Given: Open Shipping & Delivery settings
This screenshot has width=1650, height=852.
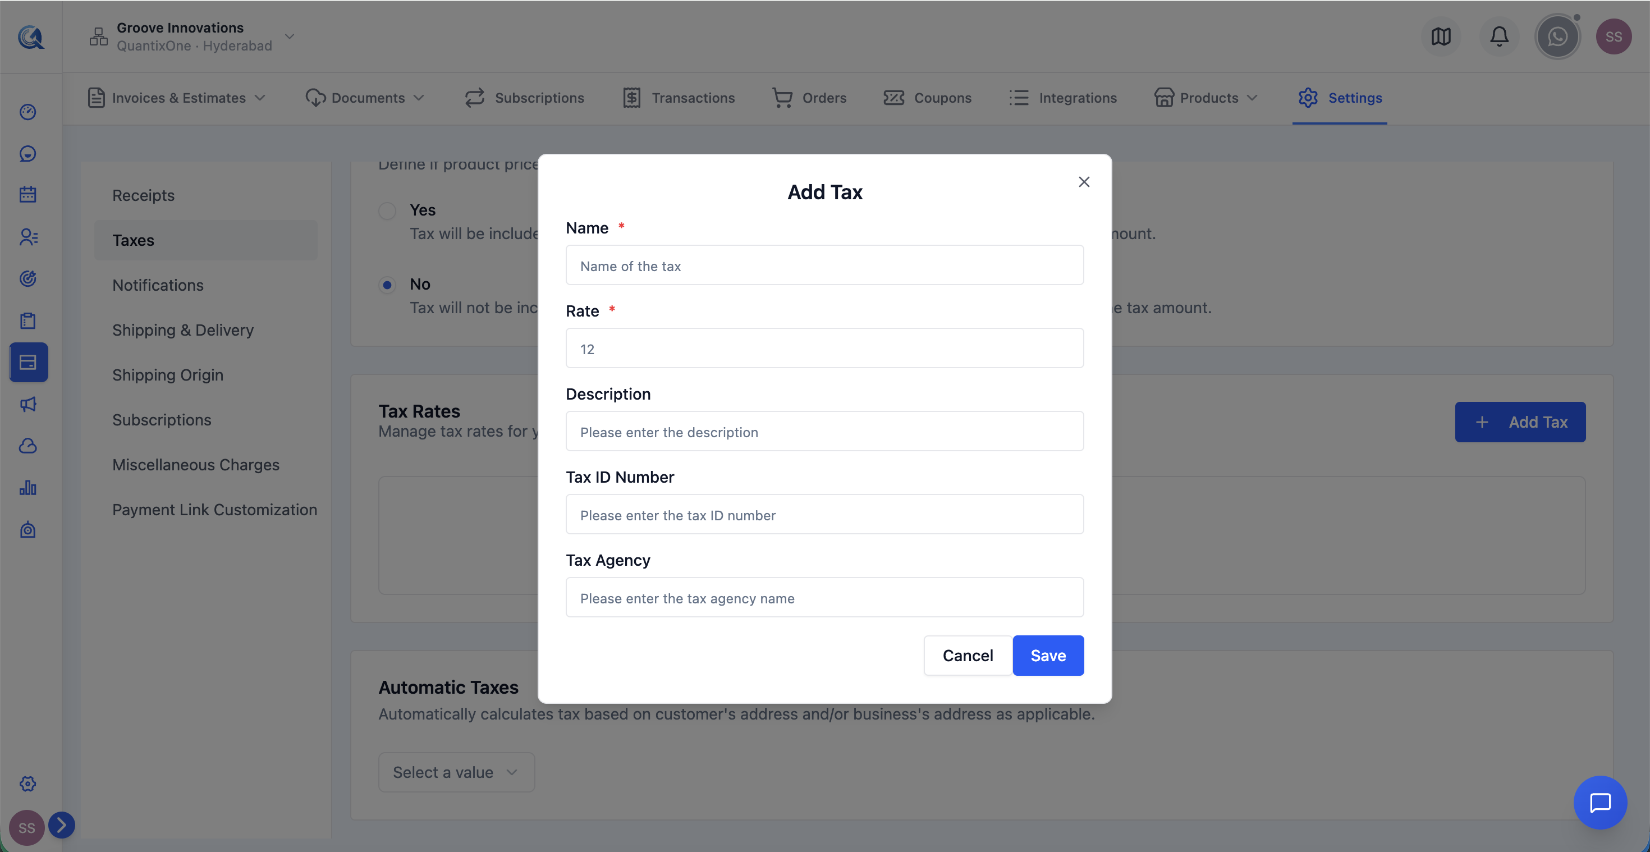Looking at the screenshot, I should (182, 330).
